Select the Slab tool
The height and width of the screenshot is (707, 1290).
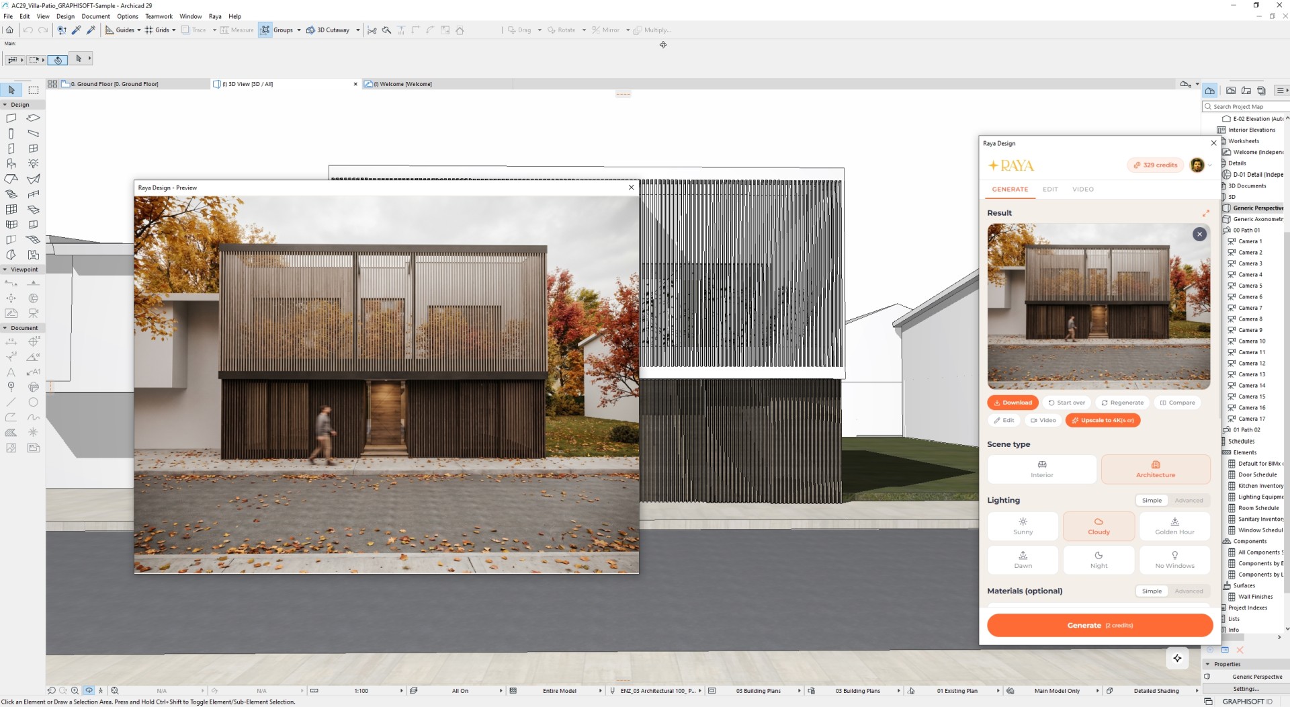coord(34,118)
